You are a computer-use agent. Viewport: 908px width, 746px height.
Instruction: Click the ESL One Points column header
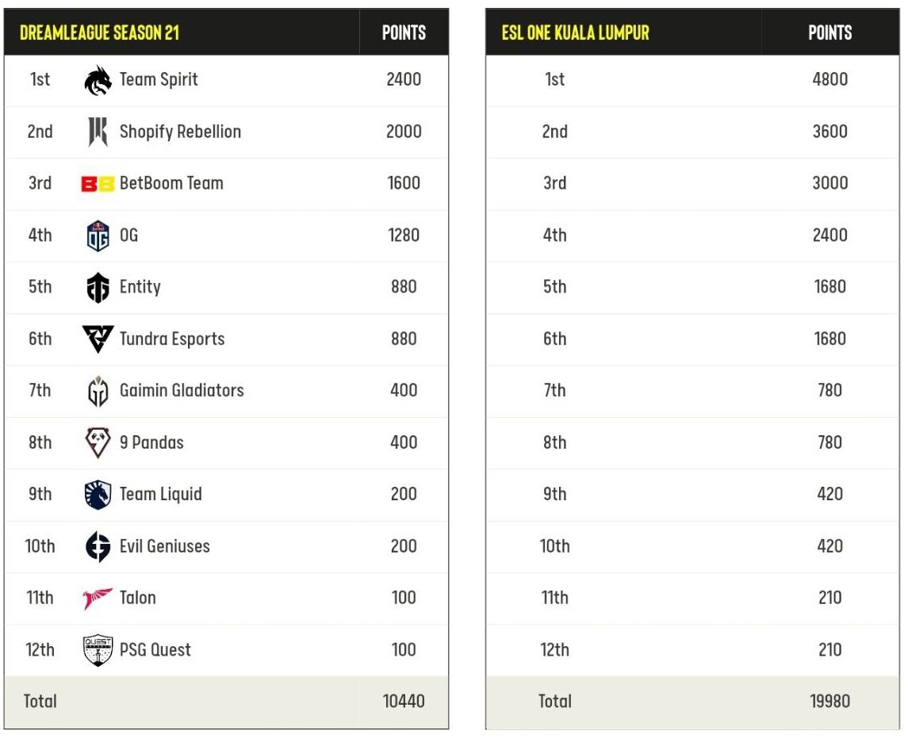pyautogui.click(x=829, y=33)
